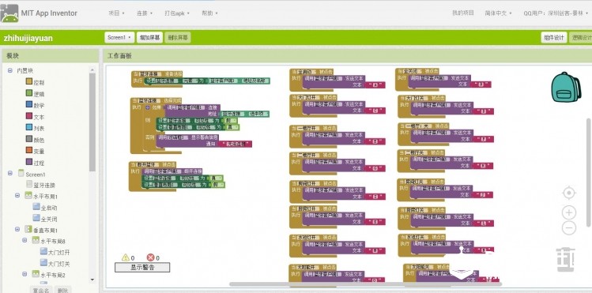
Task: Collapse the 水平布局2 tree node
Action: 25,274
